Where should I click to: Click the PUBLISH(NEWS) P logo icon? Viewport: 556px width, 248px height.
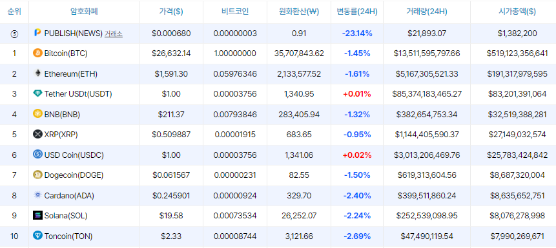click(37, 33)
